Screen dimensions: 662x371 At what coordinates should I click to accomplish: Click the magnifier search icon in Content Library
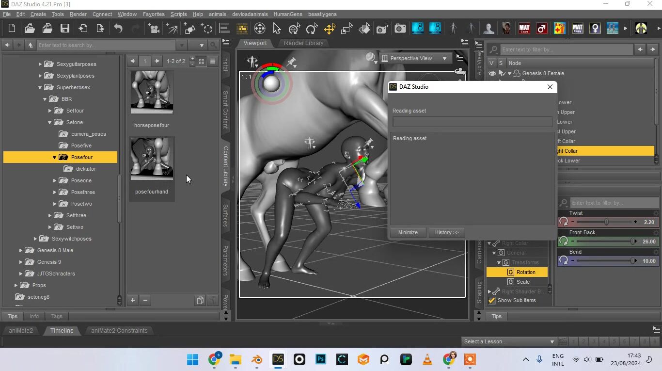[213, 45]
